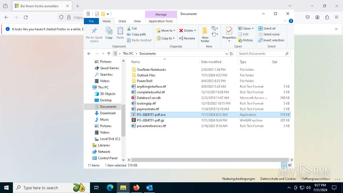Click the History ribbon icon

point(240,40)
